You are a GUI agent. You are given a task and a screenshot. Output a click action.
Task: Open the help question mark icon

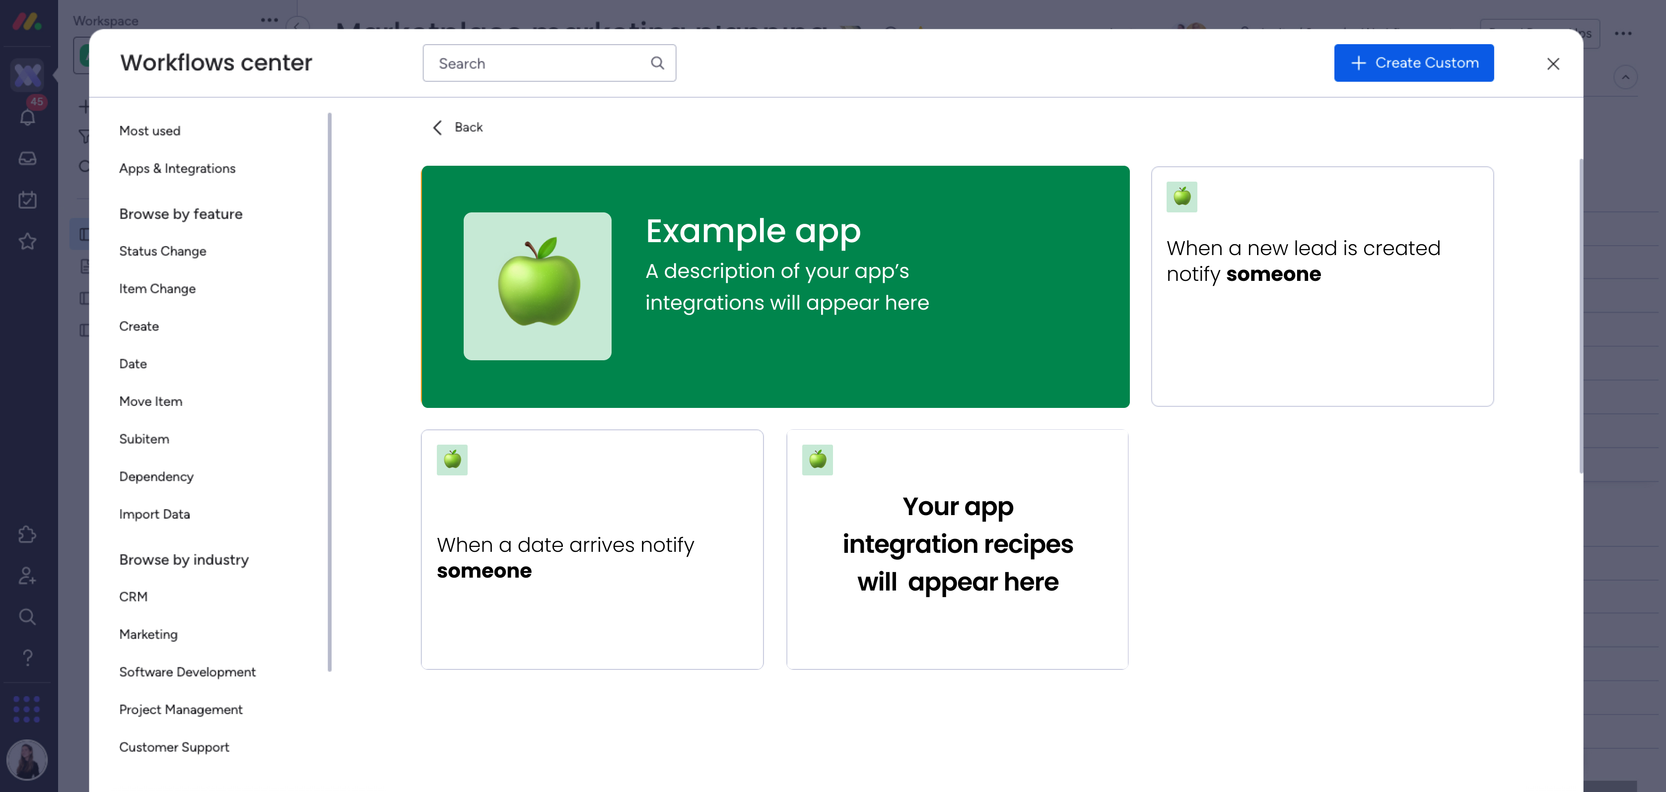point(27,658)
